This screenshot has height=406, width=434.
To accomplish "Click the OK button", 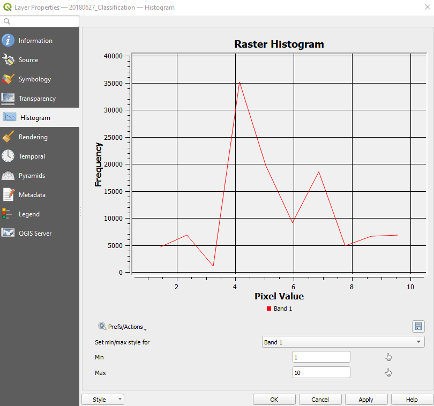I will [274, 400].
